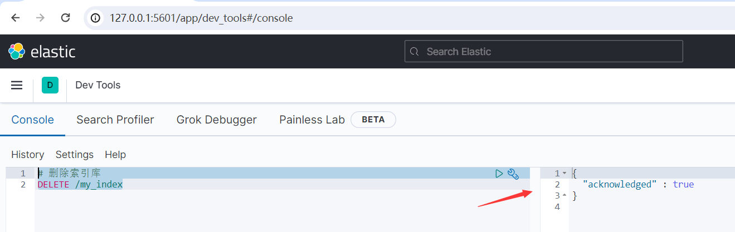735x232 pixels.
Task: Go back using browser back arrow
Action: tap(16, 18)
